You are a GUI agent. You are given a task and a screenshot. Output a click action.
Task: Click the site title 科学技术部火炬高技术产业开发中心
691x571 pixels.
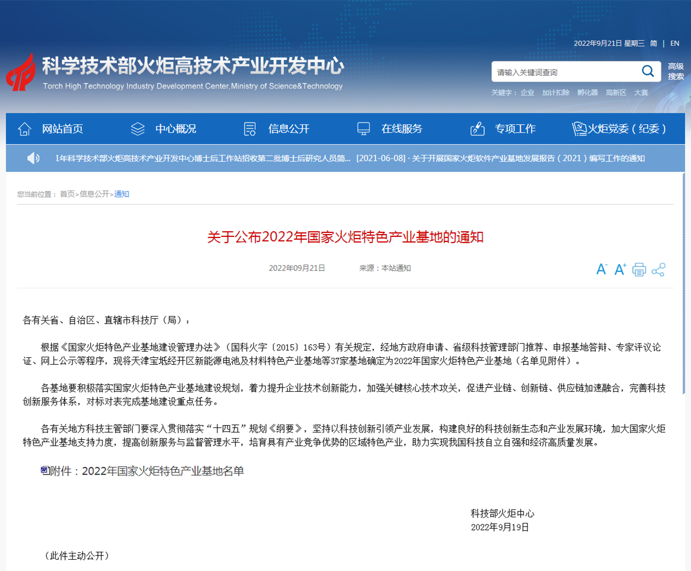click(193, 66)
